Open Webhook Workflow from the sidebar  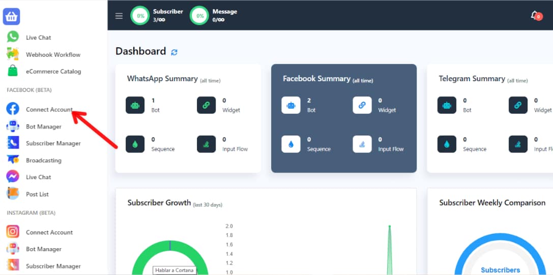tap(53, 54)
